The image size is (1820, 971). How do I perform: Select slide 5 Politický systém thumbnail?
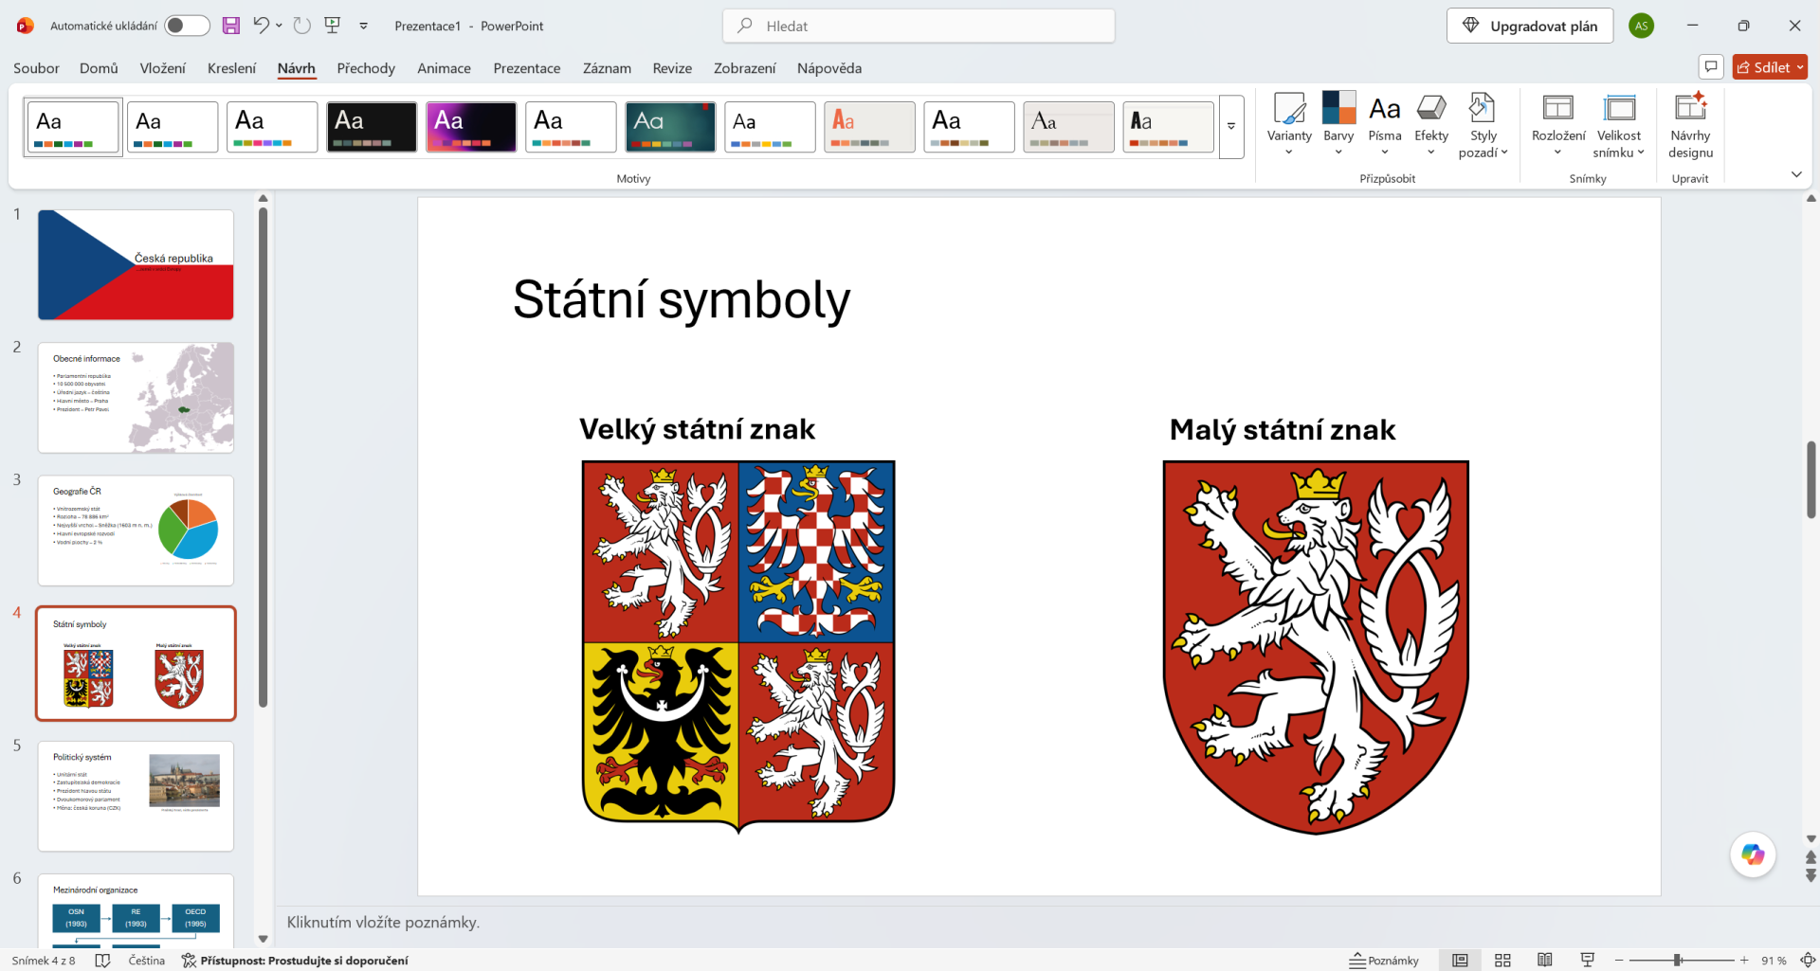[136, 796]
